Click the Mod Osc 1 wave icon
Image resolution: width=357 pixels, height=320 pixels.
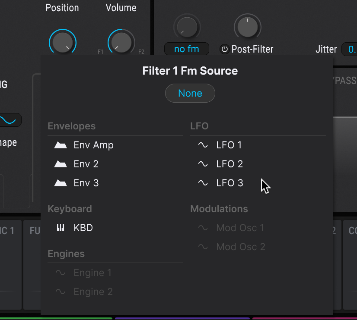(203, 228)
